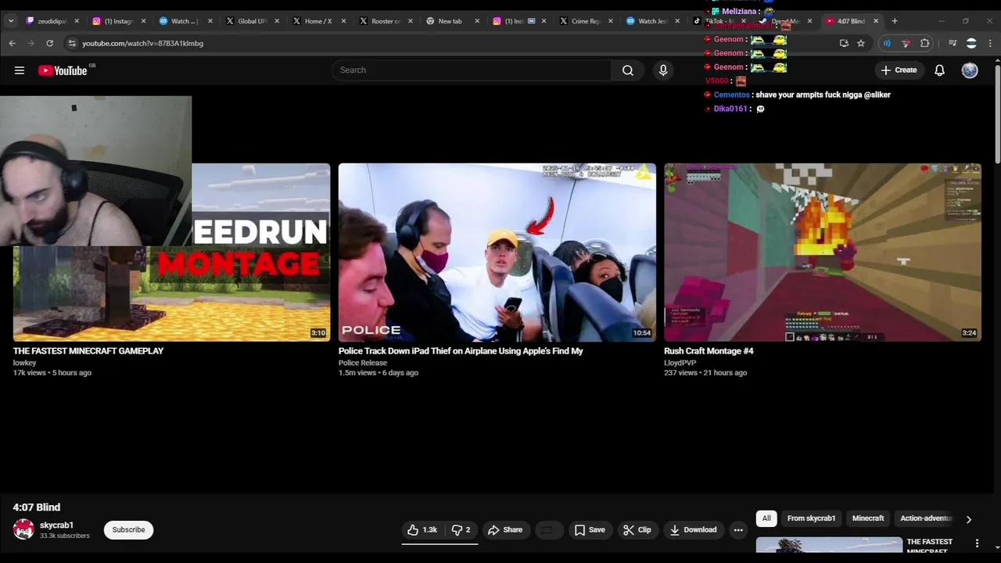Image resolution: width=1001 pixels, height=563 pixels.
Task: Click the install app icon in address bar
Action: 844,43
